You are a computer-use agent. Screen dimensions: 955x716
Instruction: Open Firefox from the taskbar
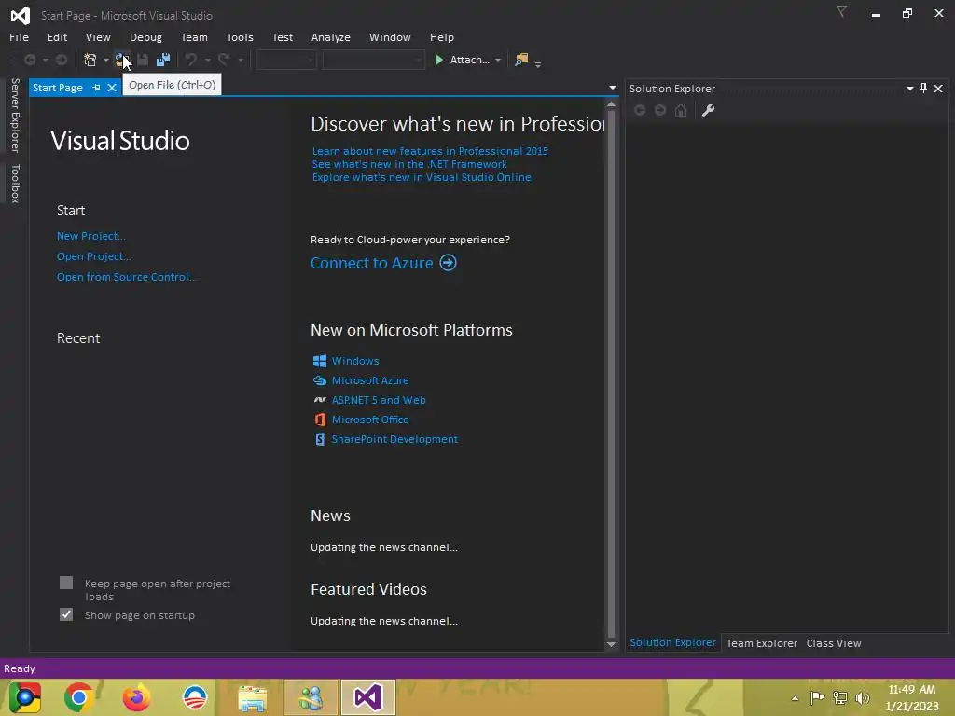(x=136, y=697)
